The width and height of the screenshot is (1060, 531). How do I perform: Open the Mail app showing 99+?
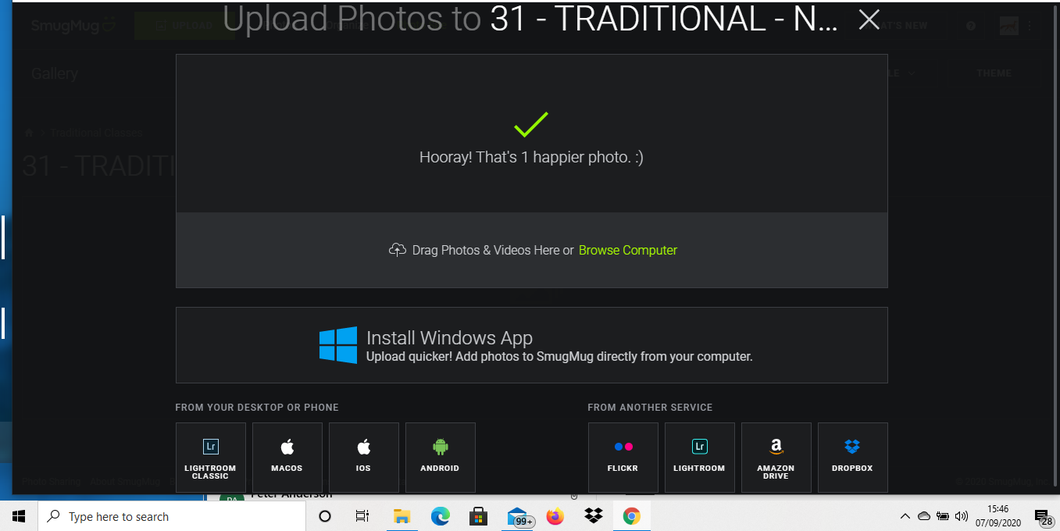pos(519,516)
